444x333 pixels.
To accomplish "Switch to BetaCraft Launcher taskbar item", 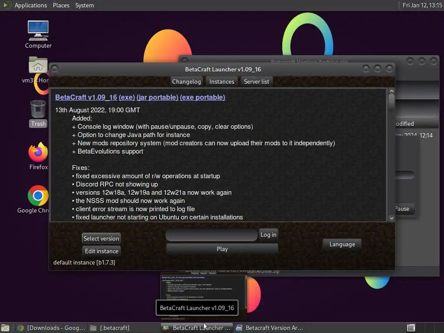I will pyautogui.click(x=197, y=328).
